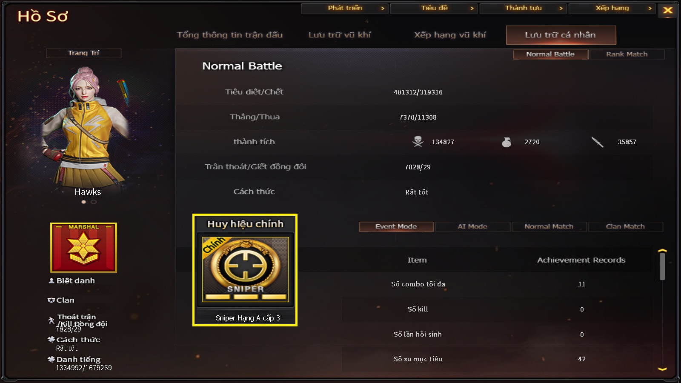
Task: Expand the Thành tựu menu
Action: [523, 8]
